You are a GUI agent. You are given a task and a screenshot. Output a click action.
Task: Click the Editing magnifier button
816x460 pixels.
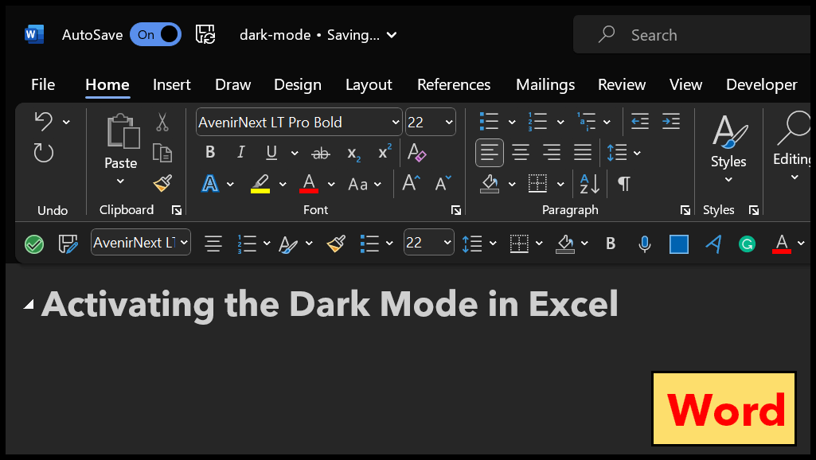pos(792,146)
